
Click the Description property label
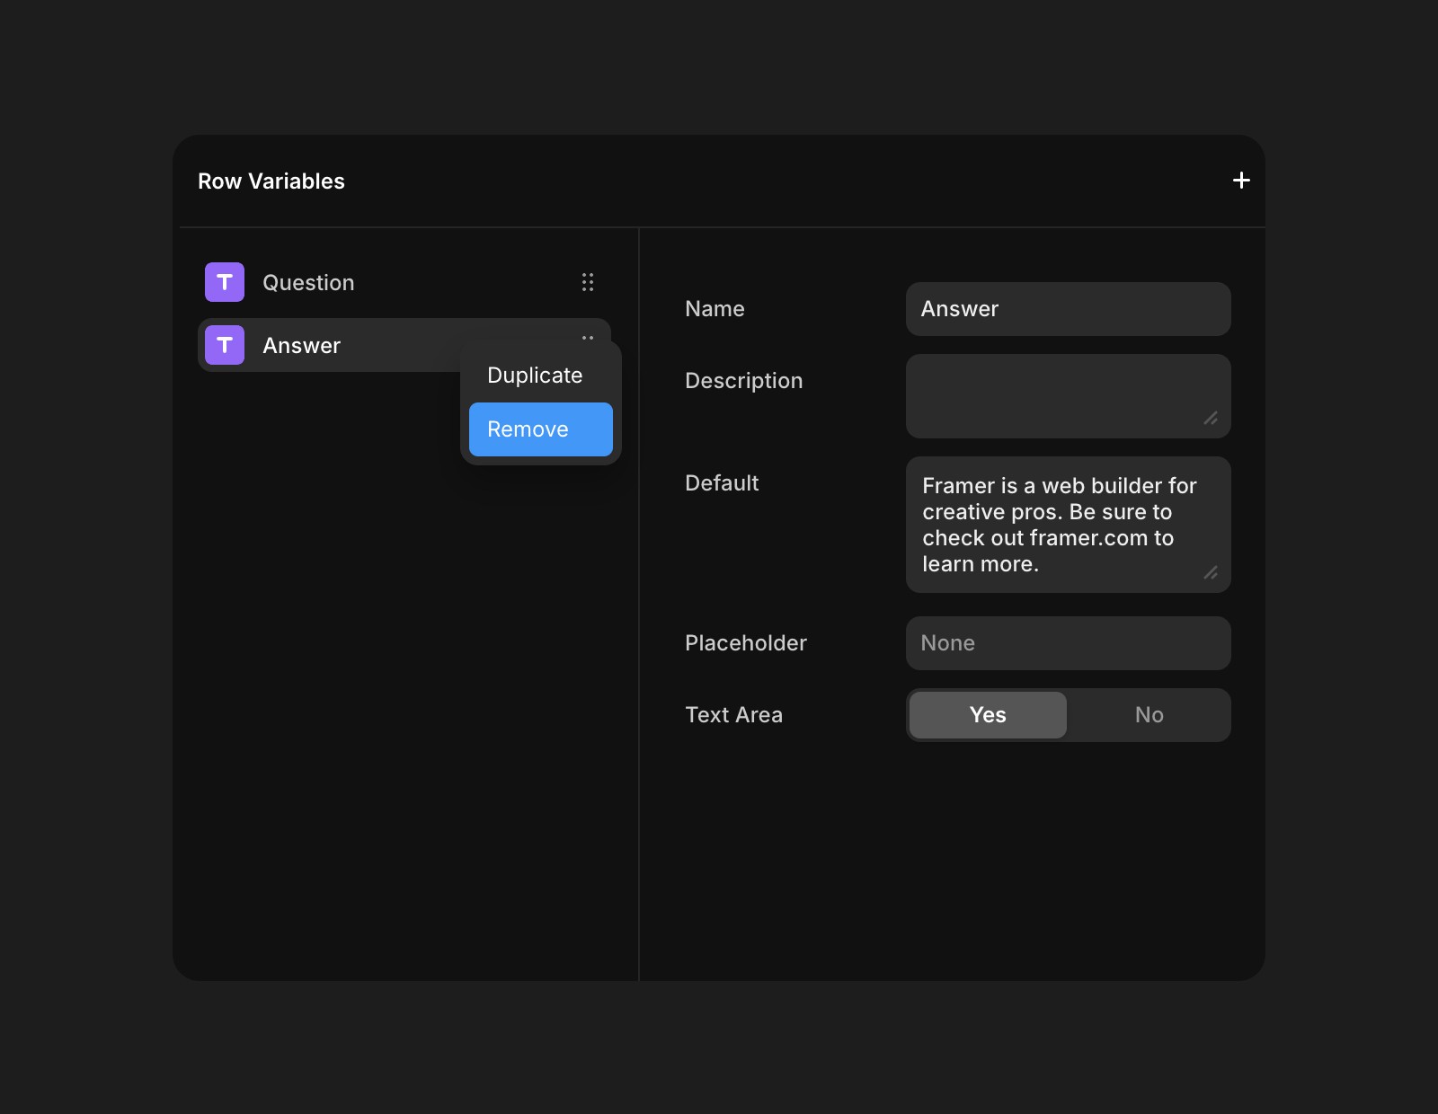pyautogui.click(x=743, y=381)
